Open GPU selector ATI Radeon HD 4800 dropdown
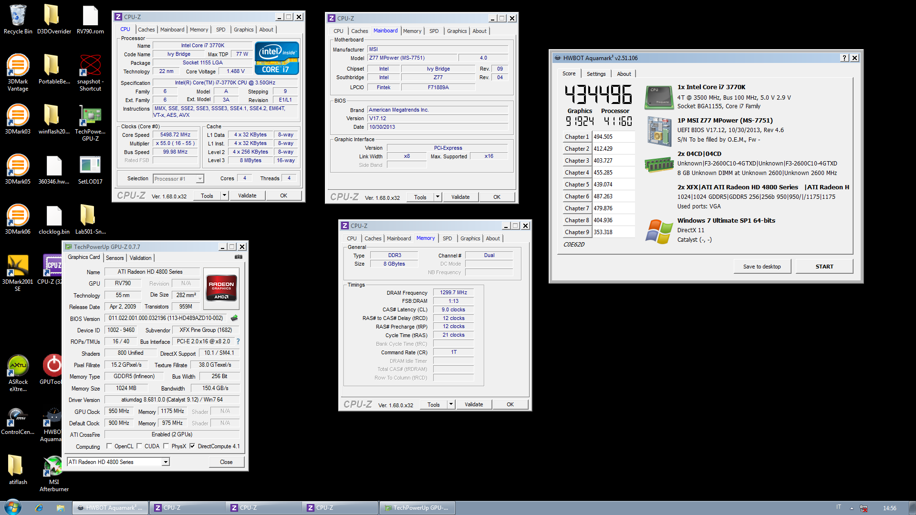The image size is (916, 515). coord(118,462)
